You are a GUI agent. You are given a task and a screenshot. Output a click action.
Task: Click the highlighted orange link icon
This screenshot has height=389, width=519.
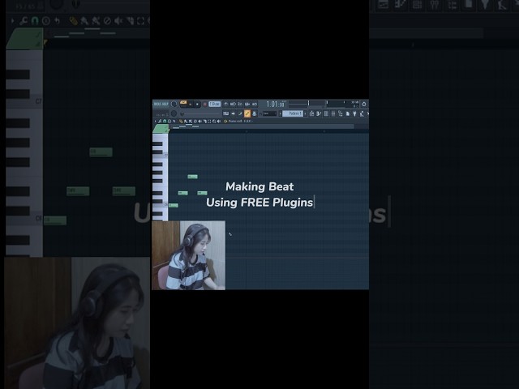247,113
